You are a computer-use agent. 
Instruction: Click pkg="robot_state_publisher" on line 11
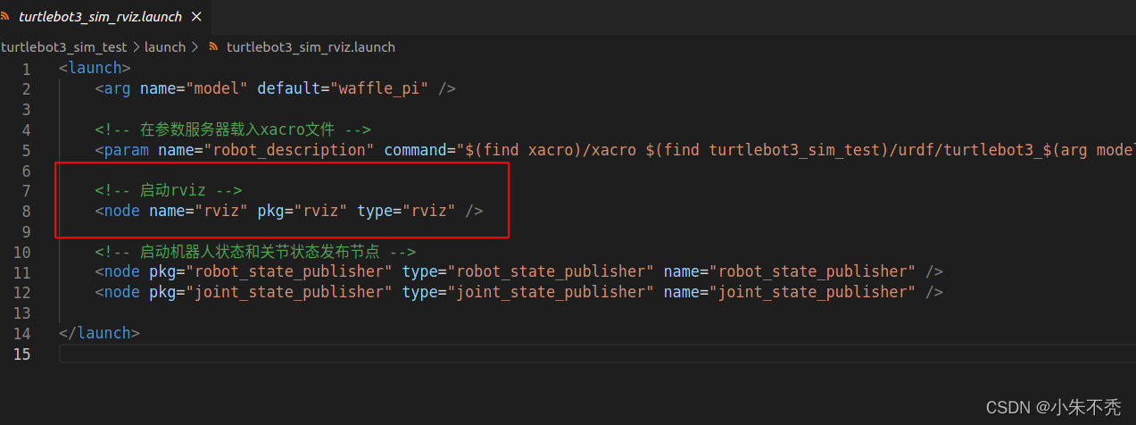coord(271,271)
